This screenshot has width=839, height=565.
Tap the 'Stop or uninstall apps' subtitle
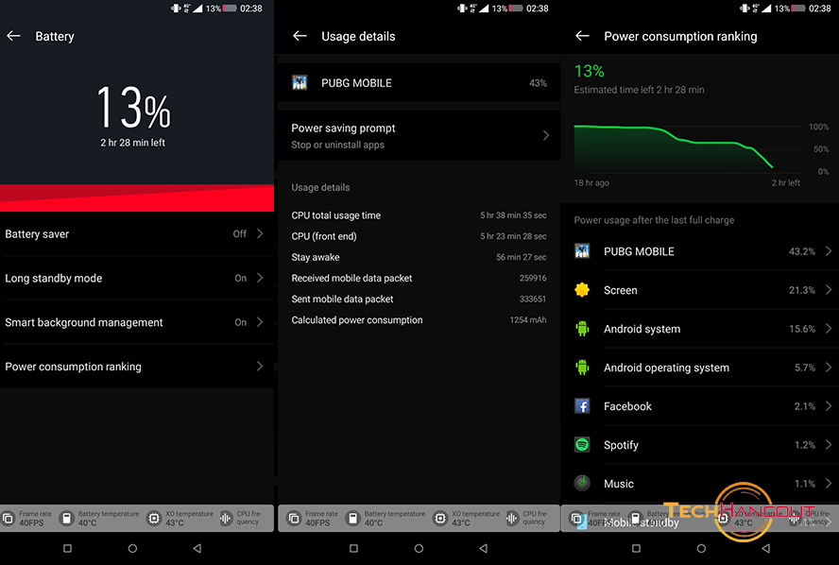[337, 145]
